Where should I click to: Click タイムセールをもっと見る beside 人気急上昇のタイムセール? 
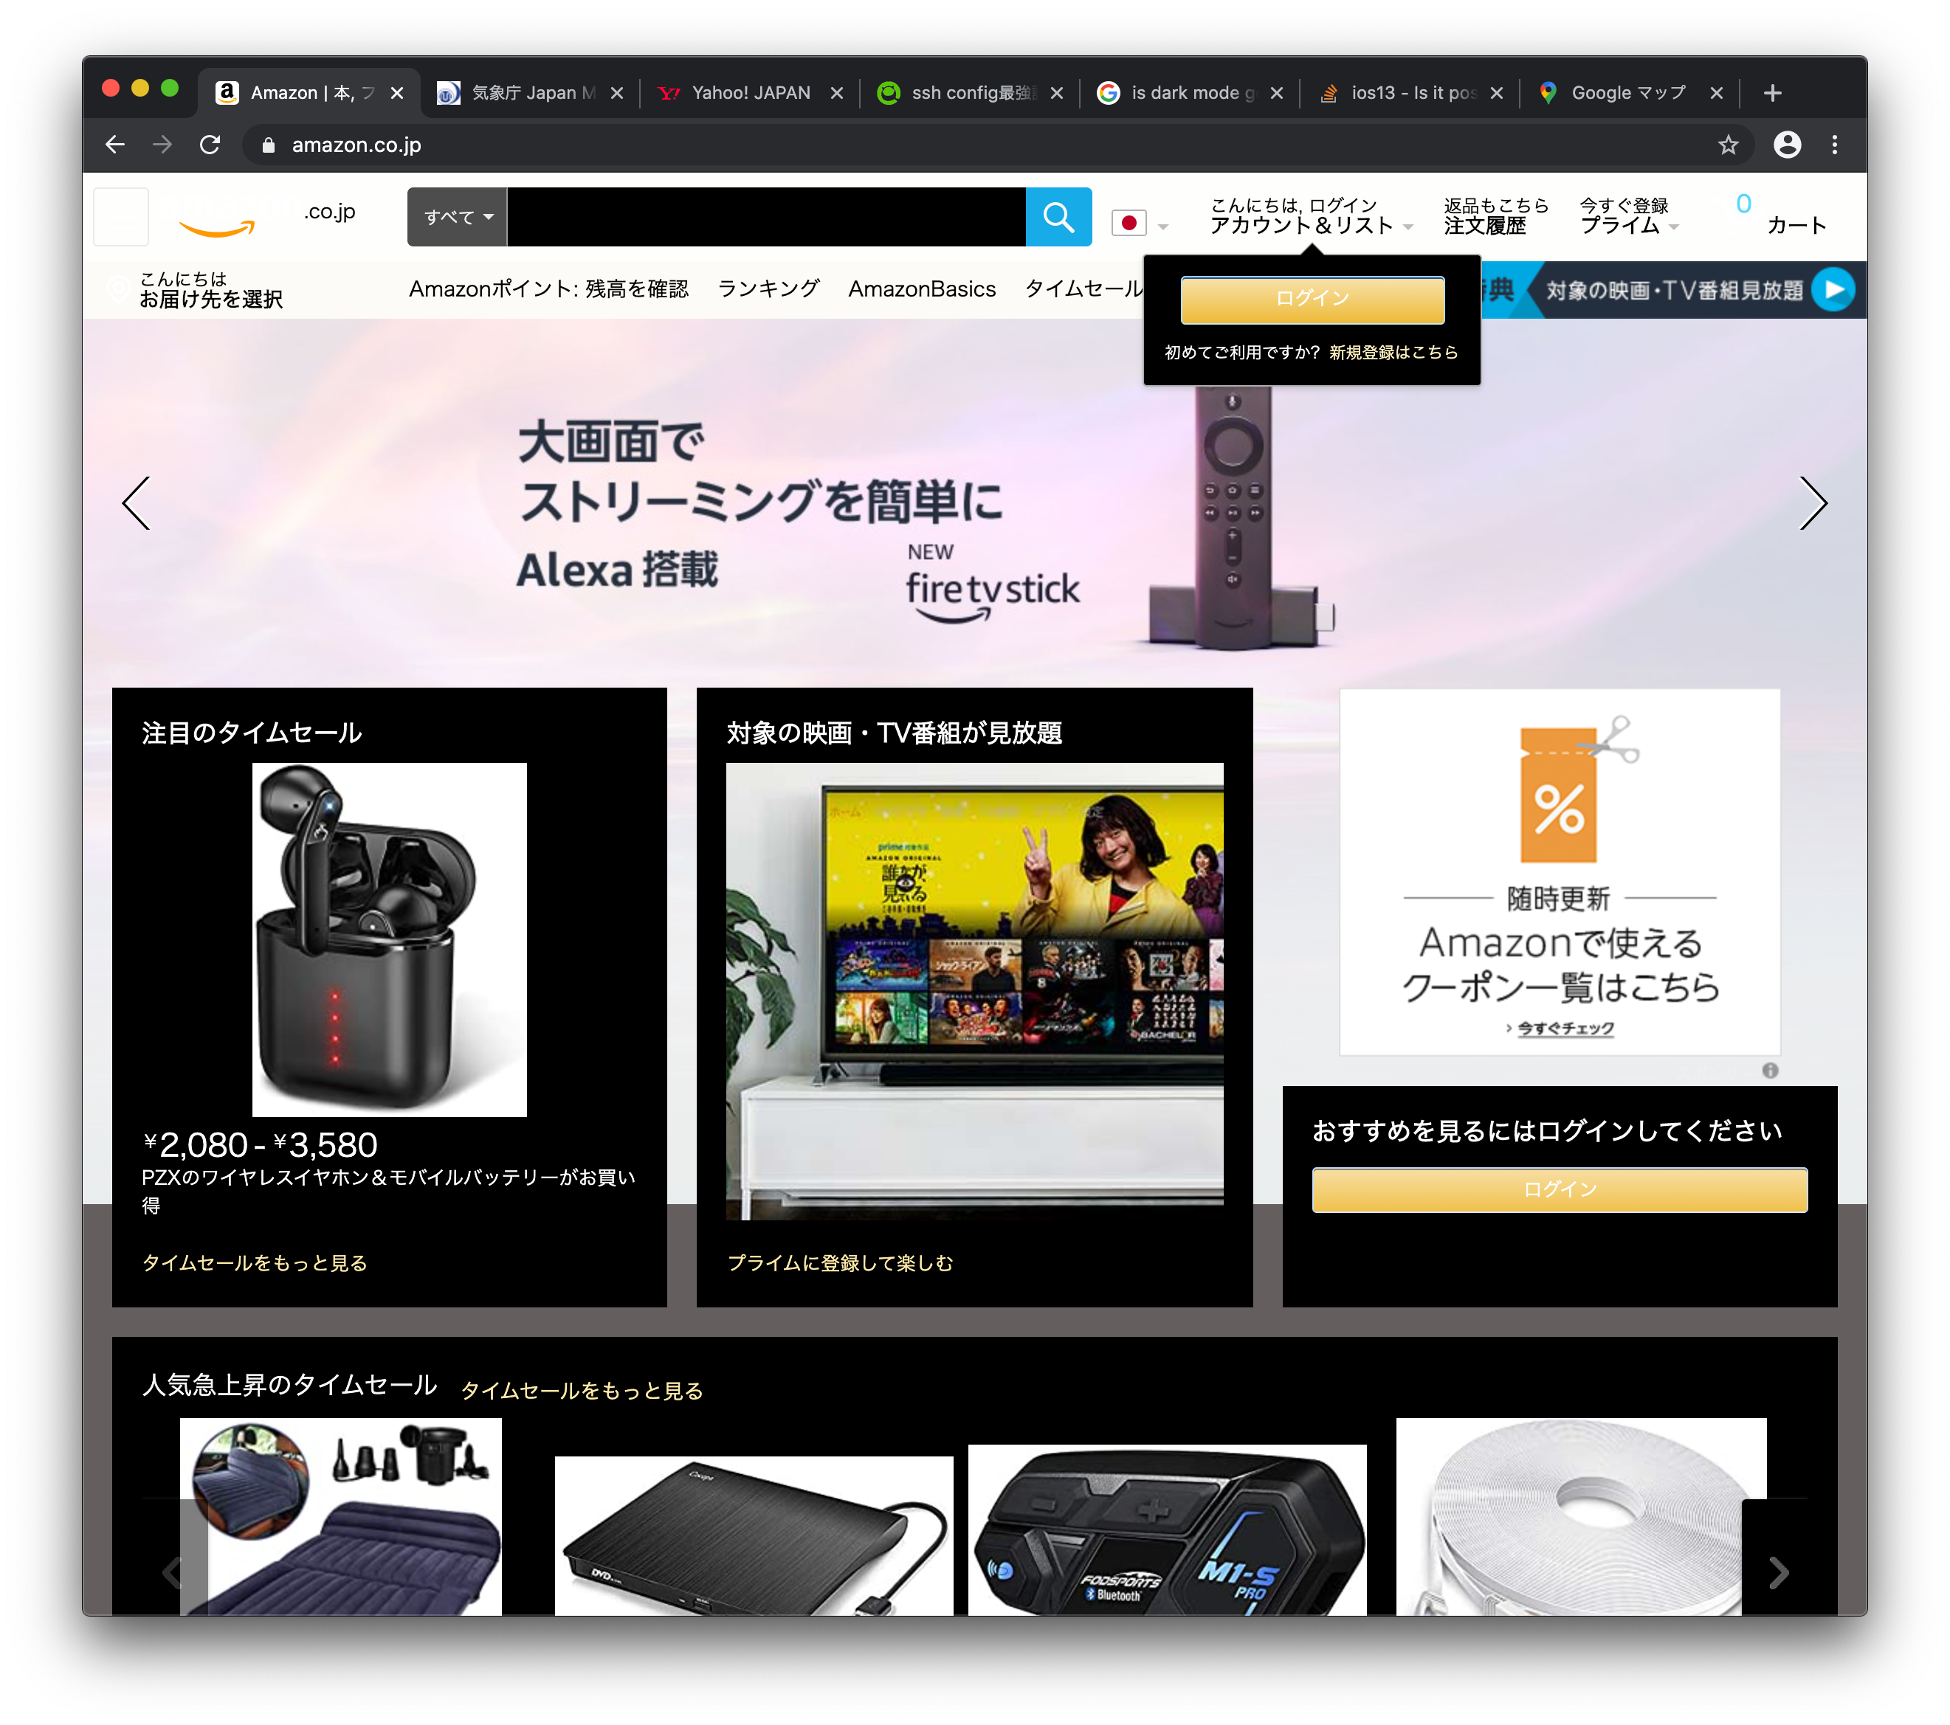click(581, 1390)
